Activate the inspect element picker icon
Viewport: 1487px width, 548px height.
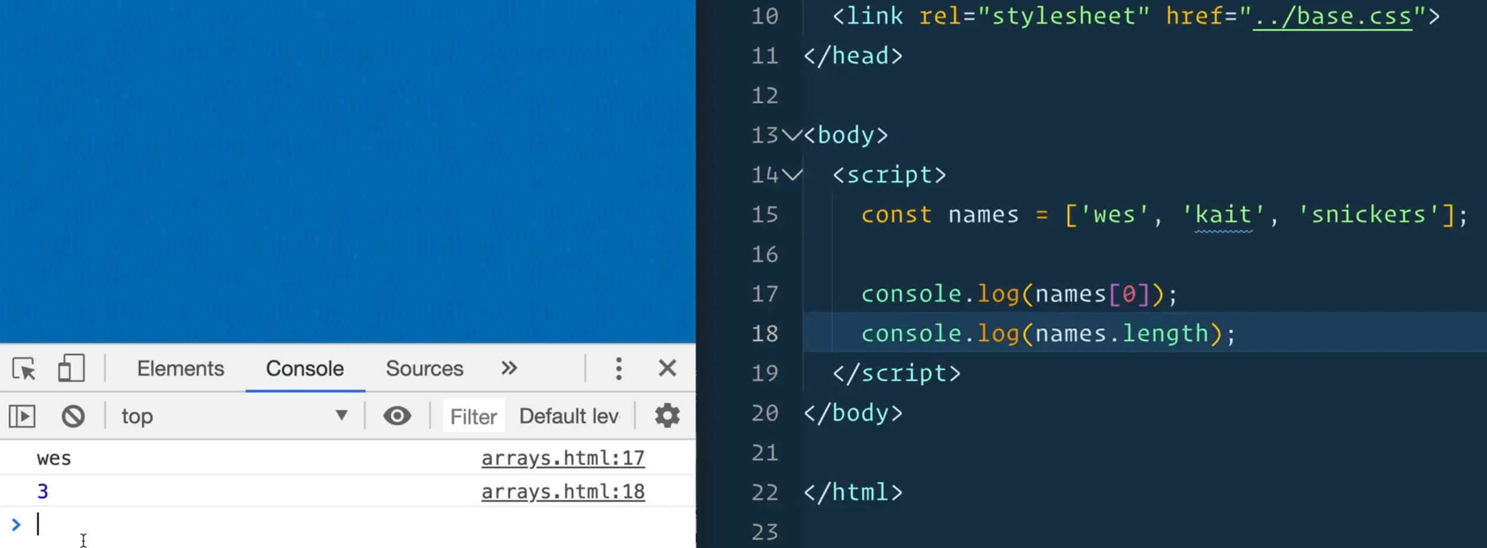click(24, 369)
